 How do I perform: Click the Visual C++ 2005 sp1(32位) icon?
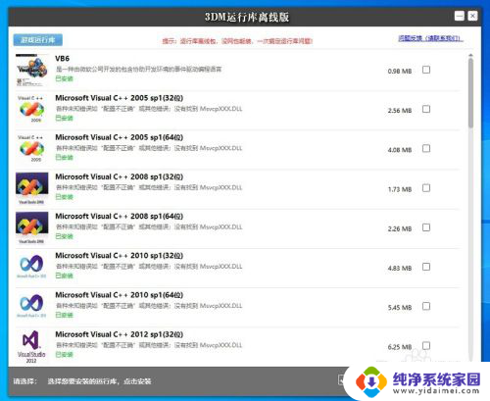31,109
